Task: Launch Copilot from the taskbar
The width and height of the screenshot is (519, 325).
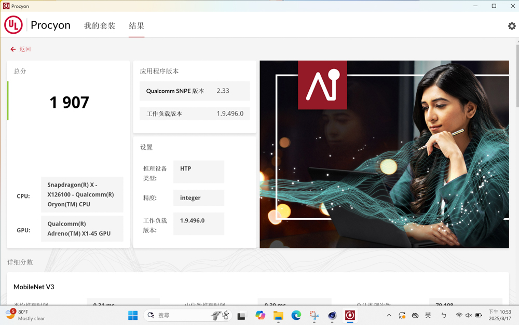Action: (260, 316)
